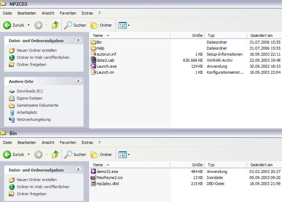Sort by Name column in MP2CD2 window
This screenshot has width=282, height=202.
click(x=130, y=35)
